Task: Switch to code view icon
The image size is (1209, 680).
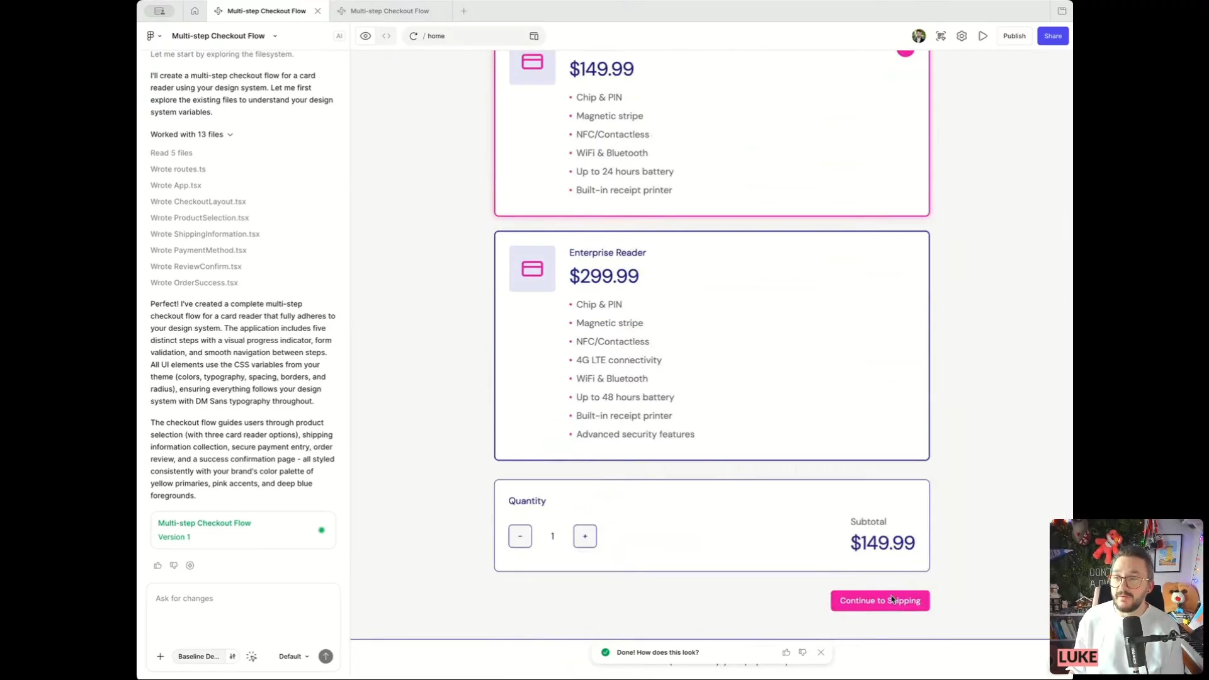Action: 386,36
